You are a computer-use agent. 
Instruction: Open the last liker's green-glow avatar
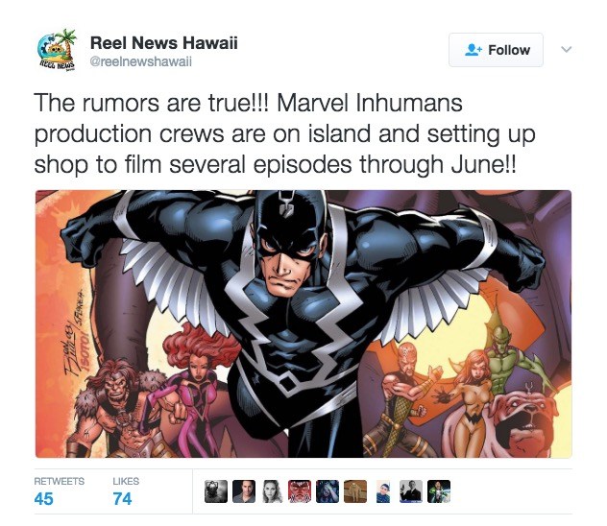439,491
